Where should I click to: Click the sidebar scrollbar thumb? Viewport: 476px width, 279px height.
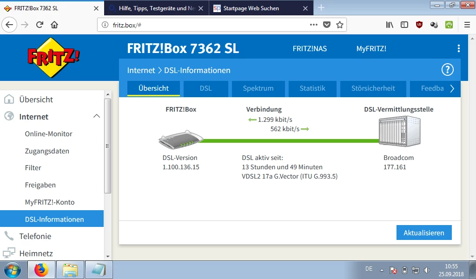[x=107, y=146]
